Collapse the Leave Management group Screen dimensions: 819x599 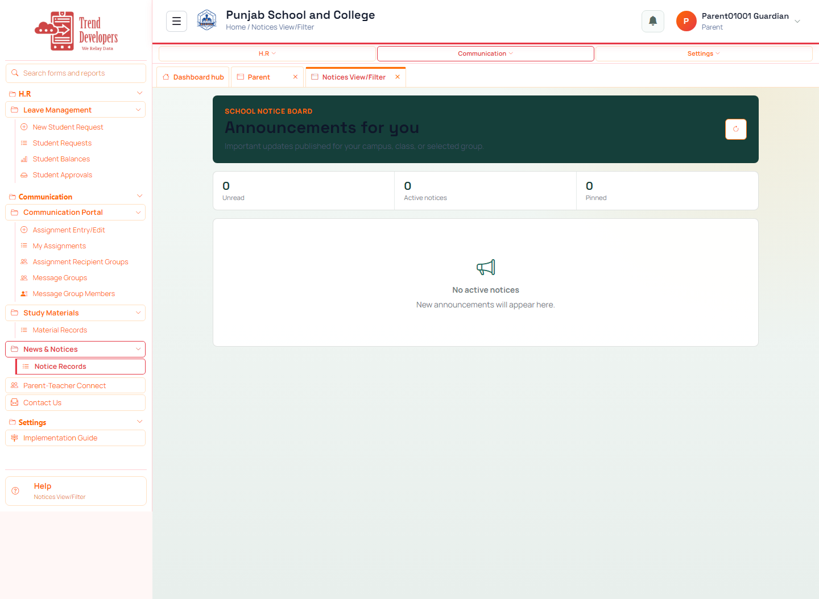pyautogui.click(x=138, y=110)
